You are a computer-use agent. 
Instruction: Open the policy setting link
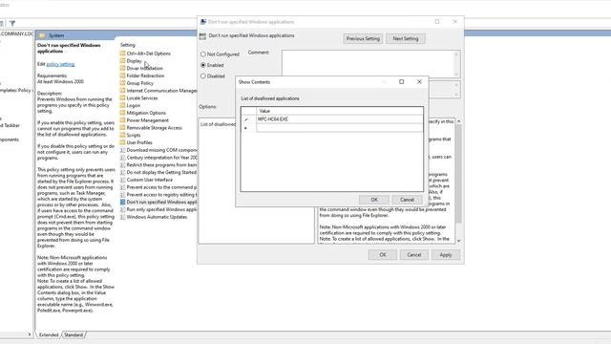(60, 64)
